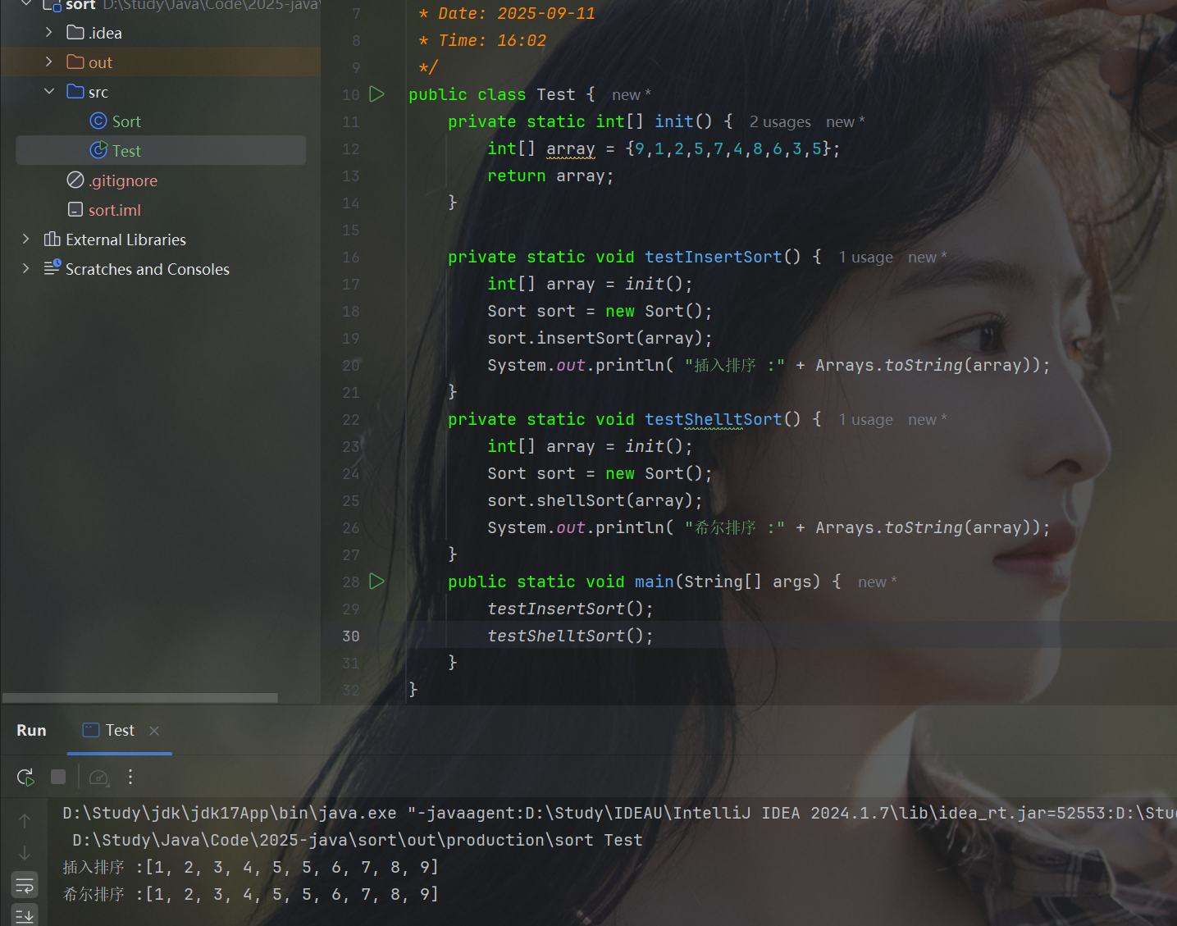The height and width of the screenshot is (926, 1177).
Task: Close the Test tab in the Run panel
Action: click(x=154, y=730)
